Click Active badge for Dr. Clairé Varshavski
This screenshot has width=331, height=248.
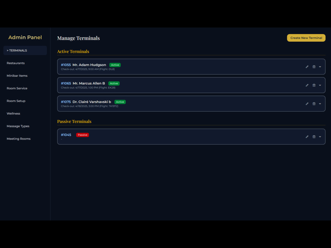click(x=120, y=102)
